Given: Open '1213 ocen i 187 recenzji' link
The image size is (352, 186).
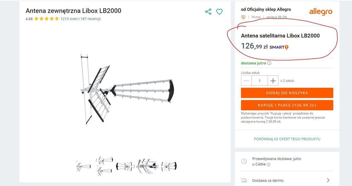Looking at the screenshot, I should pos(80,19).
